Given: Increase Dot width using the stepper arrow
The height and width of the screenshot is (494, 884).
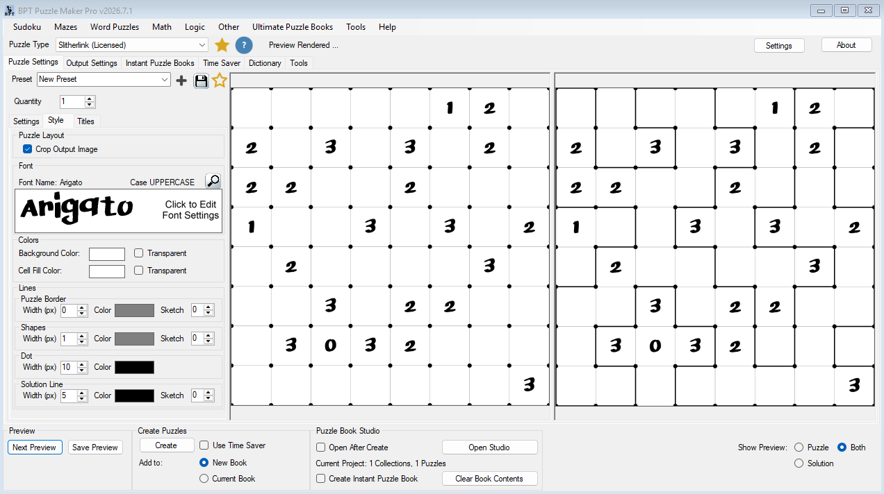Looking at the screenshot, I should 82,364.
